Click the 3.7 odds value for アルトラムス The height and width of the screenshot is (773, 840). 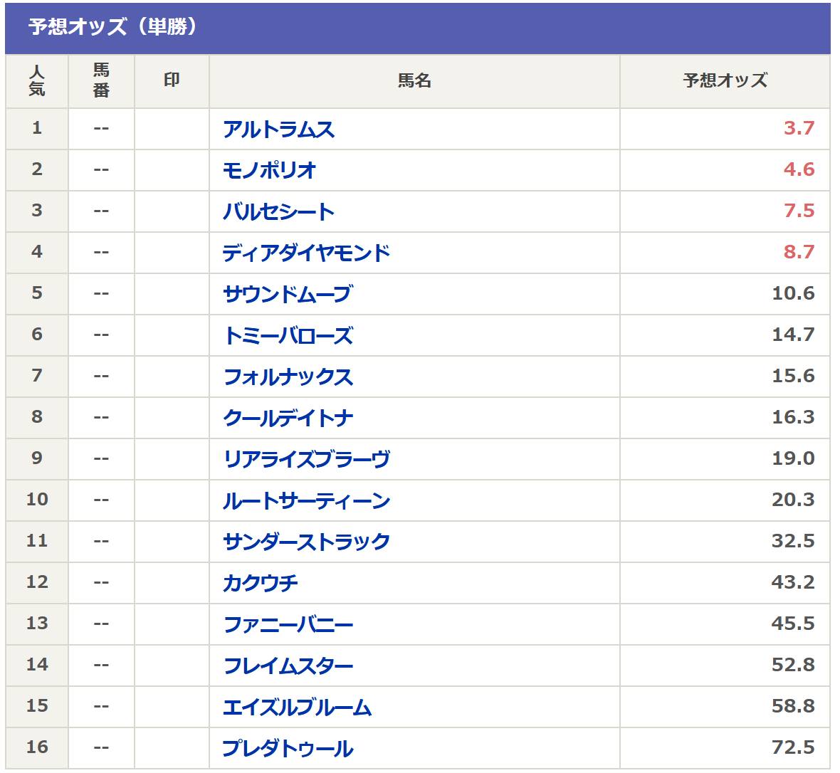click(x=799, y=128)
